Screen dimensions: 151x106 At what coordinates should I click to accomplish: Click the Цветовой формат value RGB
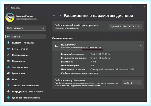click(x=92, y=66)
